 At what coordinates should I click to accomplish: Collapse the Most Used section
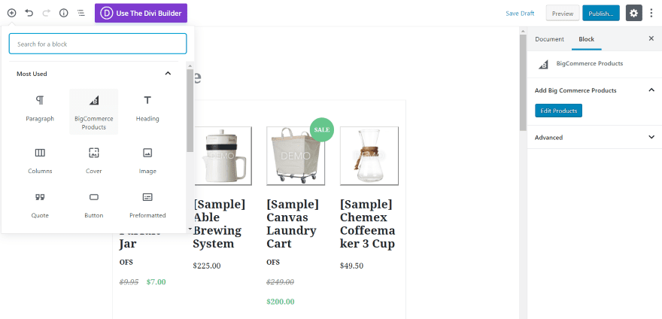coord(168,74)
